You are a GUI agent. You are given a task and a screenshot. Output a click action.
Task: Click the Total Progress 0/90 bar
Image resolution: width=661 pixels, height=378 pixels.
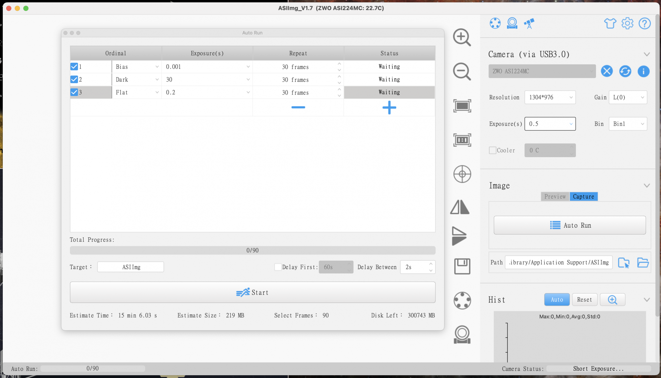pos(252,250)
